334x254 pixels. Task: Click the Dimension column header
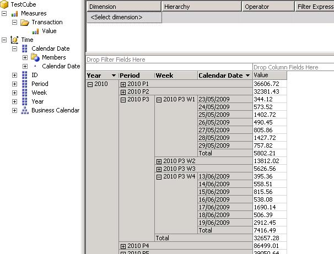pyautogui.click(x=124, y=7)
